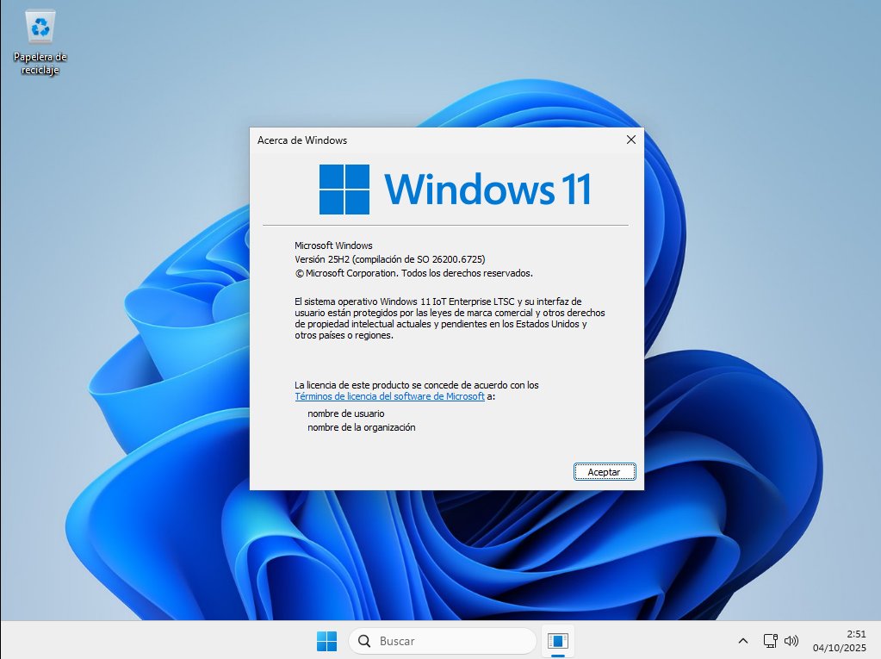Click the date 04/10/2025 in the tray
This screenshot has height=659, width=881.
840,648
